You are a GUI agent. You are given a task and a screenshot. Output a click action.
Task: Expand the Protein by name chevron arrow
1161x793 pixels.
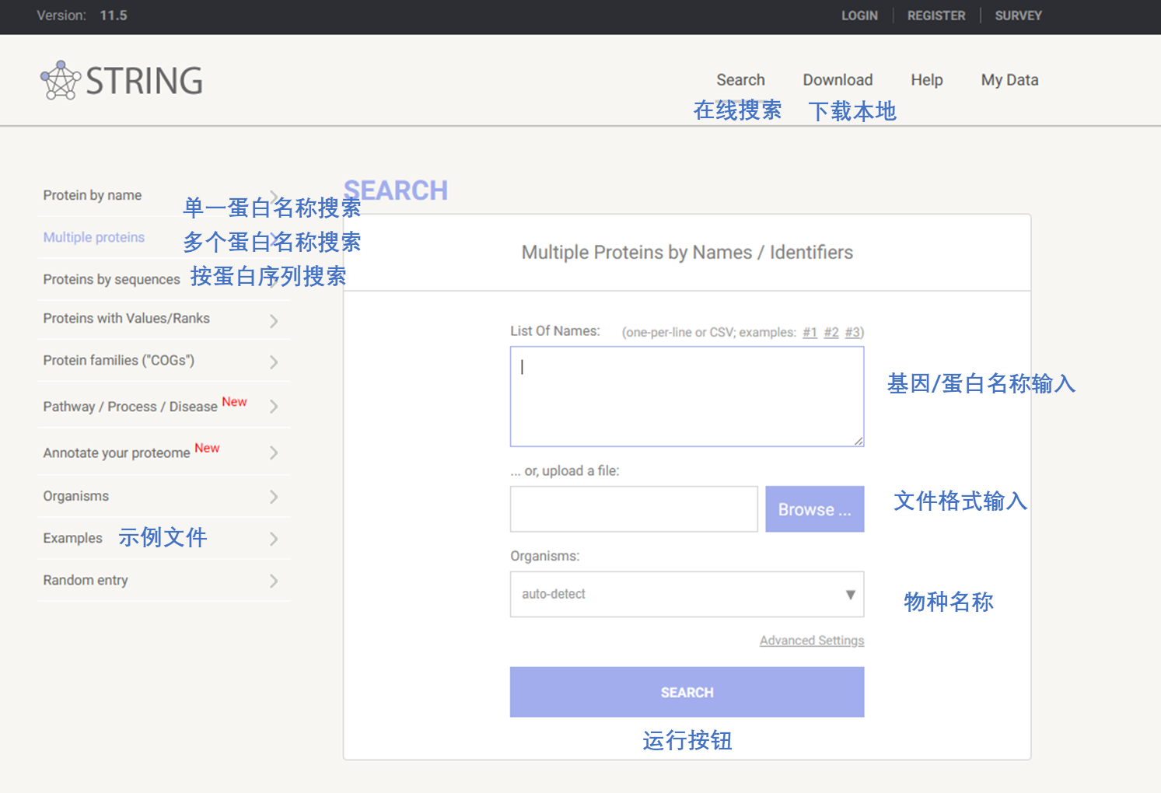[x=273, y=195]
